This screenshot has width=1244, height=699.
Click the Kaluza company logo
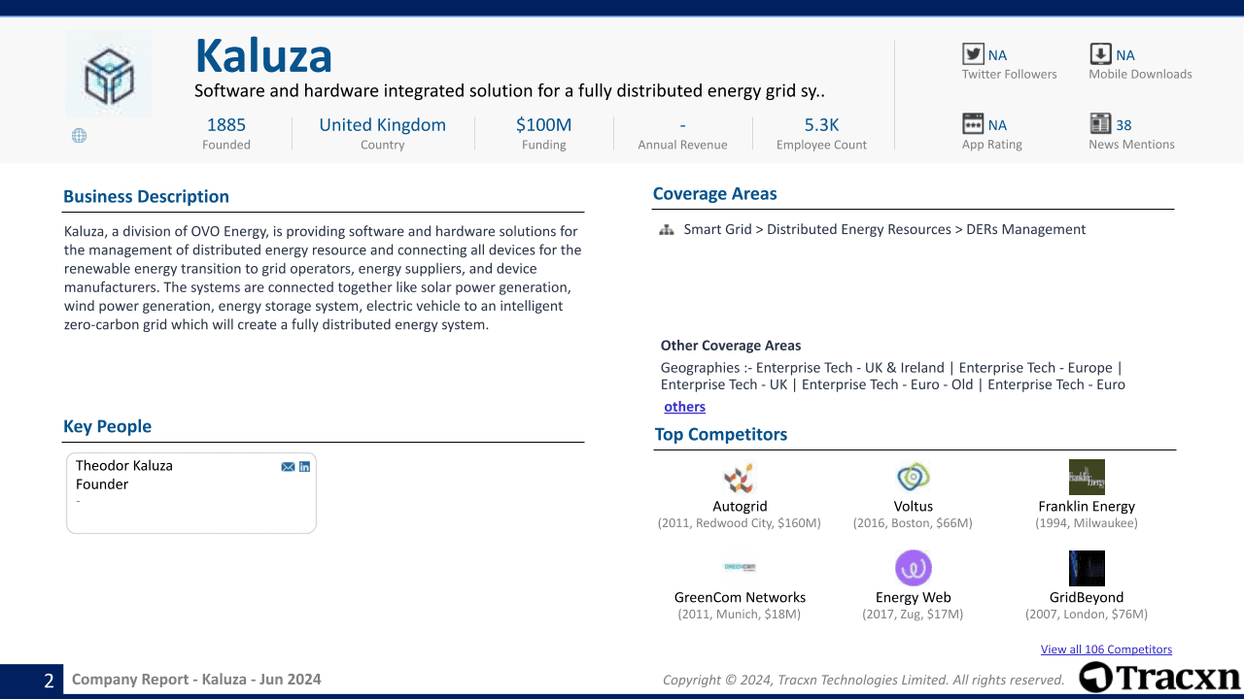108,73
